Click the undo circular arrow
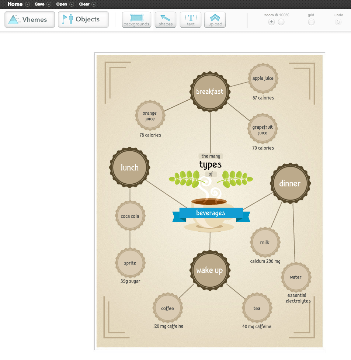This screenshot has width=351, height=360. (x=338, y=22)
